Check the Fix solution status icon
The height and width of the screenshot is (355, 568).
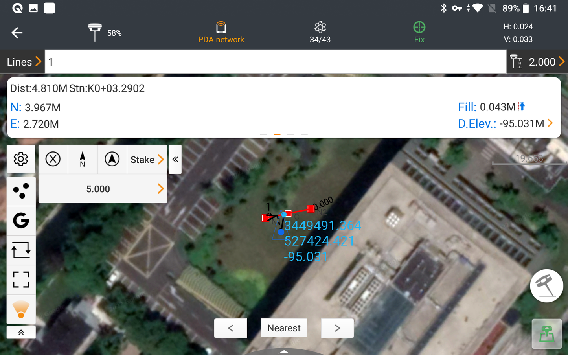coord(419,33)
